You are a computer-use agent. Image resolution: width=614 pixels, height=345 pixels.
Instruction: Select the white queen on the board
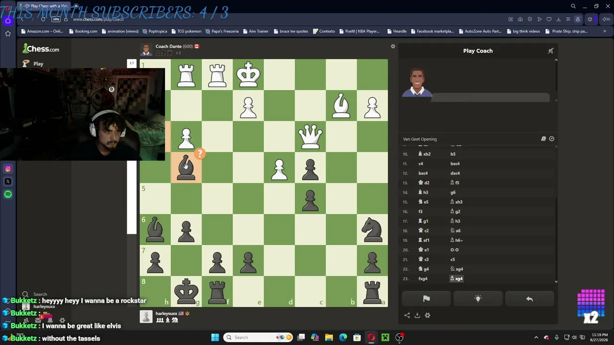point(310,137)
